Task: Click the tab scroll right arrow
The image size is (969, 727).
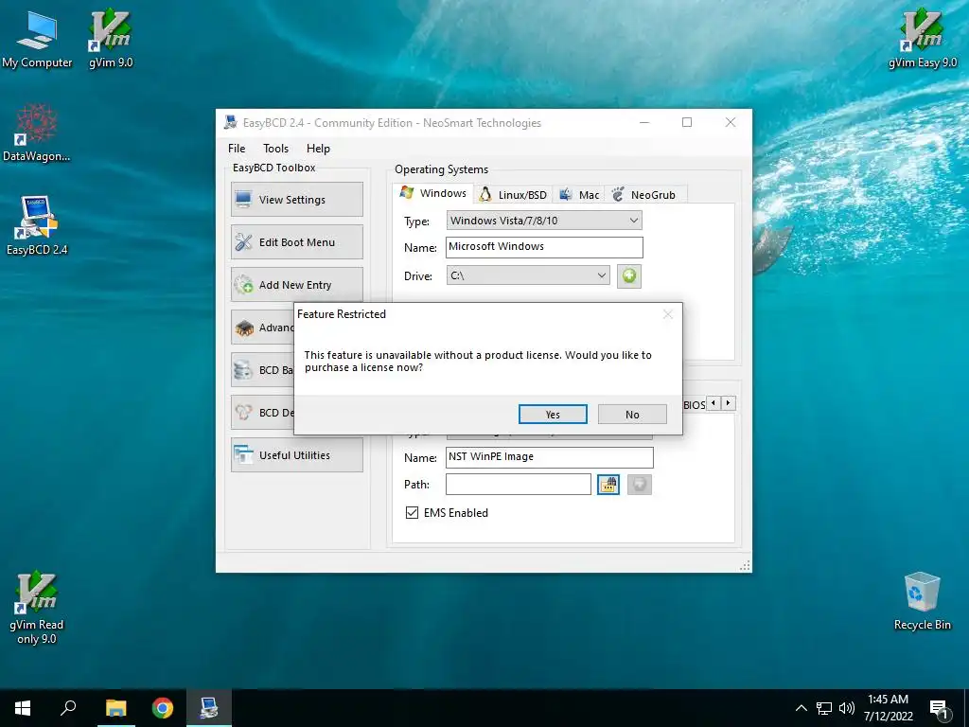Action: point(729,403)
